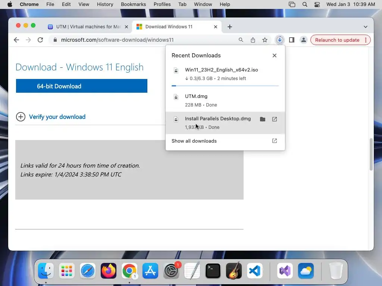Open the Help menu

(225, 4)
